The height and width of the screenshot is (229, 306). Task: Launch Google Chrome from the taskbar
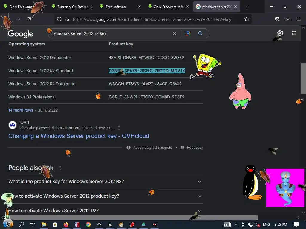[x=88, y=224]
